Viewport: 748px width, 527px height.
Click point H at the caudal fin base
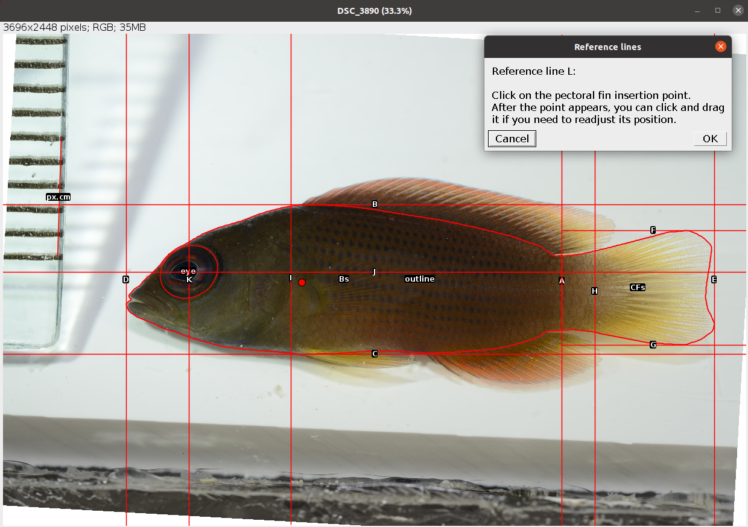pyautogui.click(x=594, y=291)
